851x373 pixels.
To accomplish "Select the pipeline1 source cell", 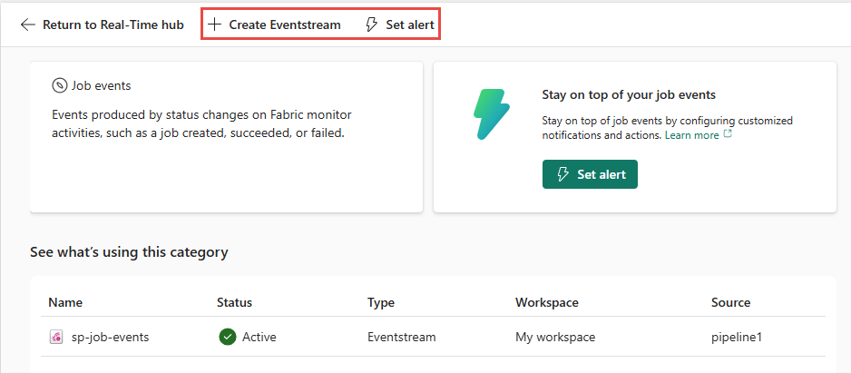I will (737, 337).
